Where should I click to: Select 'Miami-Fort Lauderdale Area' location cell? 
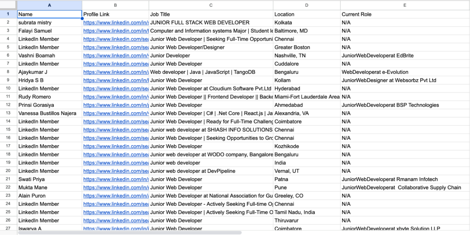(307, 97)
